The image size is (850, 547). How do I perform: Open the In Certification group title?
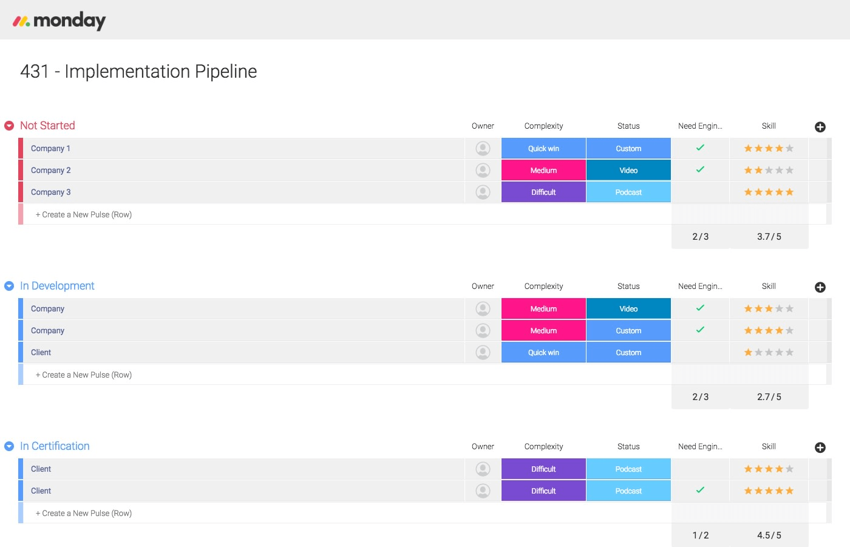coord(55,446)
